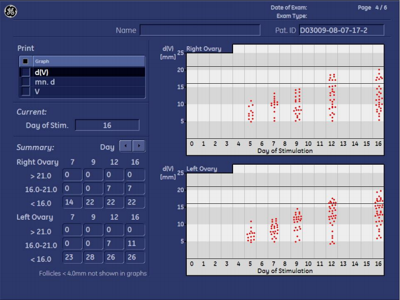Image resolution: width=400 pixels, height=300 pixels.
Task: Click Right Ovary >21.0 cell for day 16
Action: [135, 175]
